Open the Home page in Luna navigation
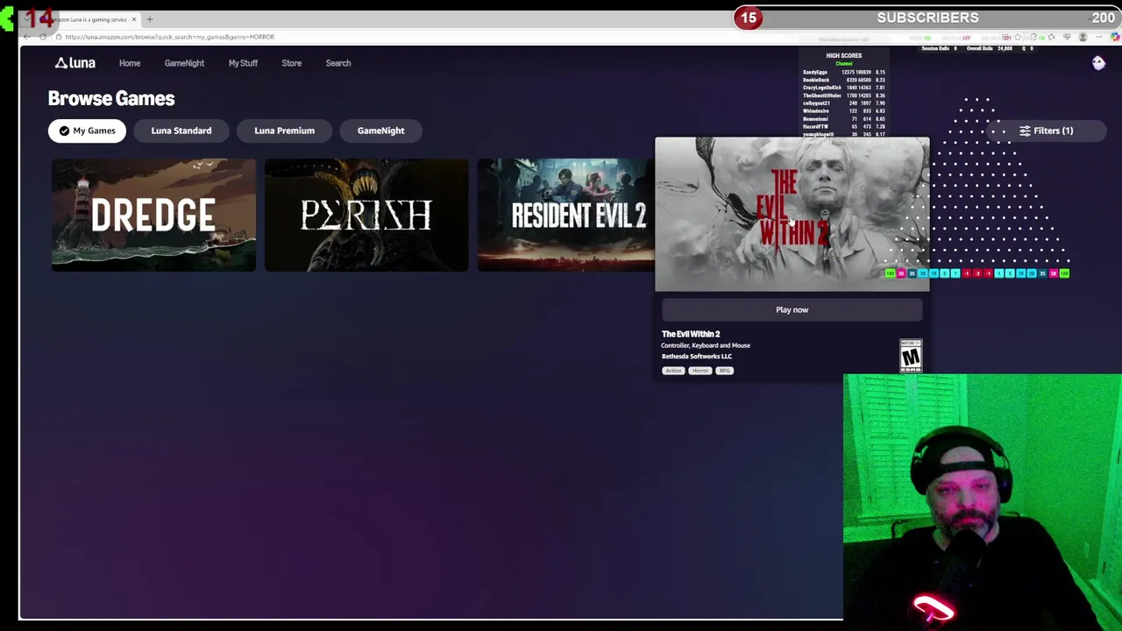 [x=130, y=63]
